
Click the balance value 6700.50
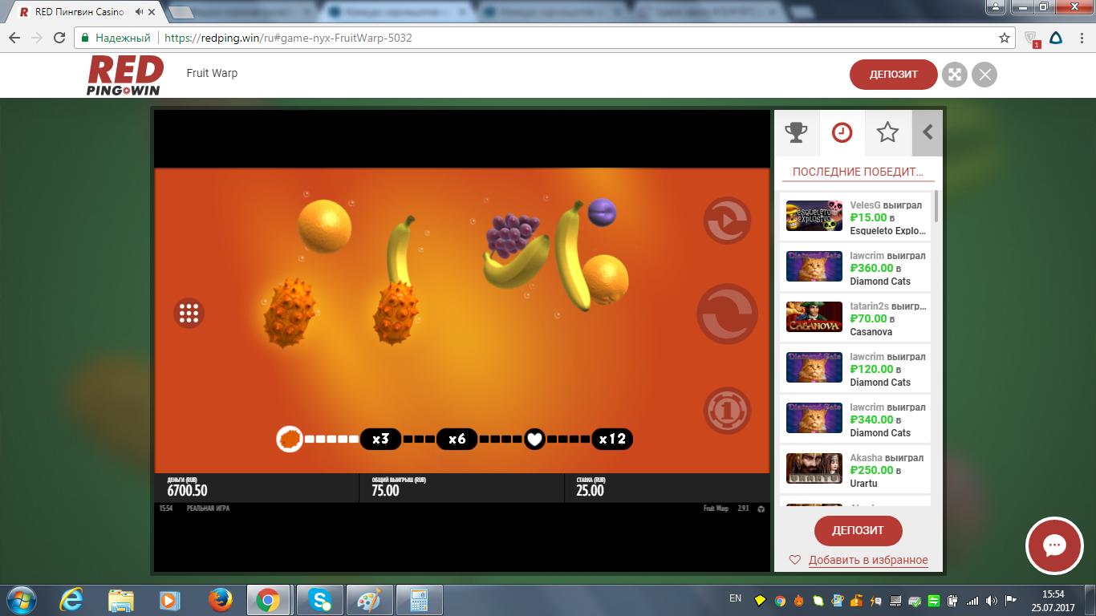pyautogui.click(x=187, y=491)
